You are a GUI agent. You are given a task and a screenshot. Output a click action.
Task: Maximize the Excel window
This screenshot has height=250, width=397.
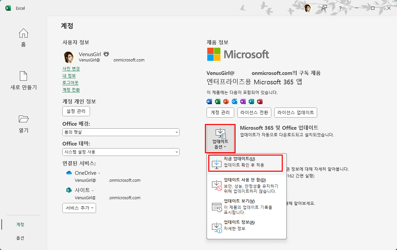pyautogui.click(x=373, y=8)
